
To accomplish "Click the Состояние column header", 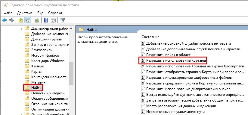I will 150,37.
